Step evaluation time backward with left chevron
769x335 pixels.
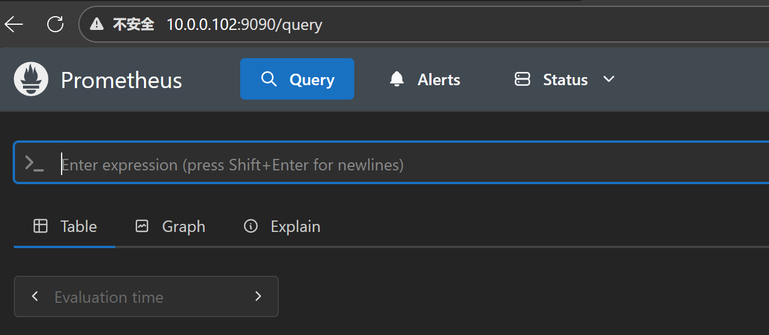(x=35, y=296)
